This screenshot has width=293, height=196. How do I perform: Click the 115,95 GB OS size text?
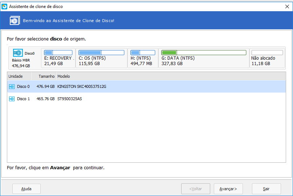pyautogui.click(x=89, y=64)
